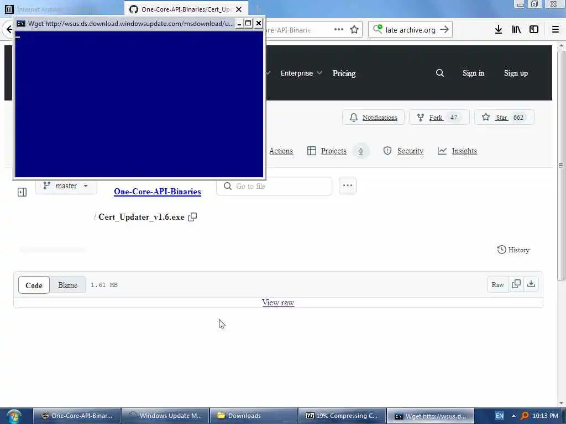Open the three-dot more file actions button
566x424 pixels.
(x=348, y=185)
